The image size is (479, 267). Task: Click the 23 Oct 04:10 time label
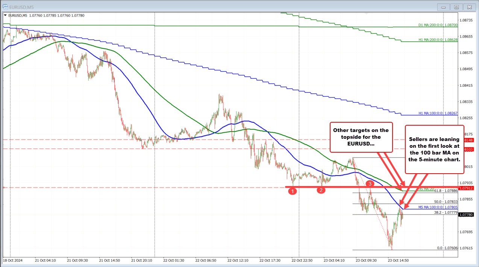tap(334, 260)
